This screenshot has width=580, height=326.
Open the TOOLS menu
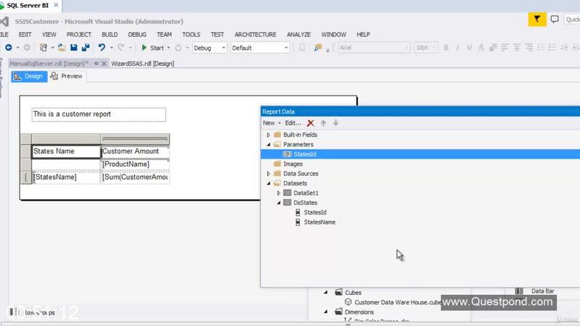191,34
